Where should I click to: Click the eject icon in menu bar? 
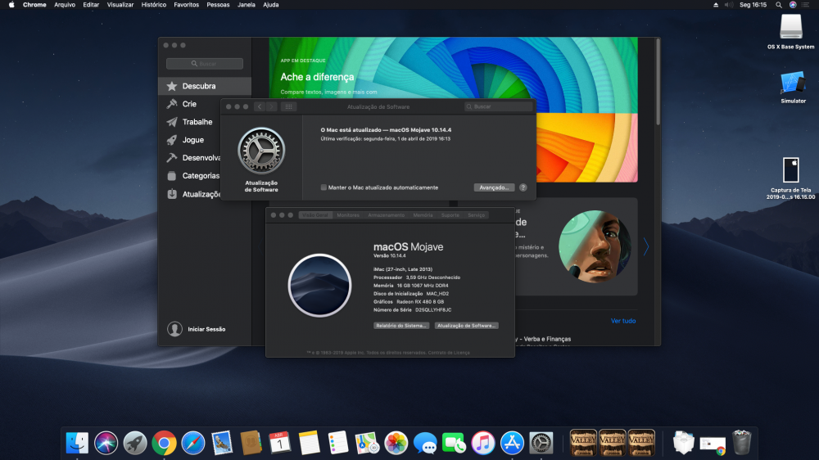point(716,5)
